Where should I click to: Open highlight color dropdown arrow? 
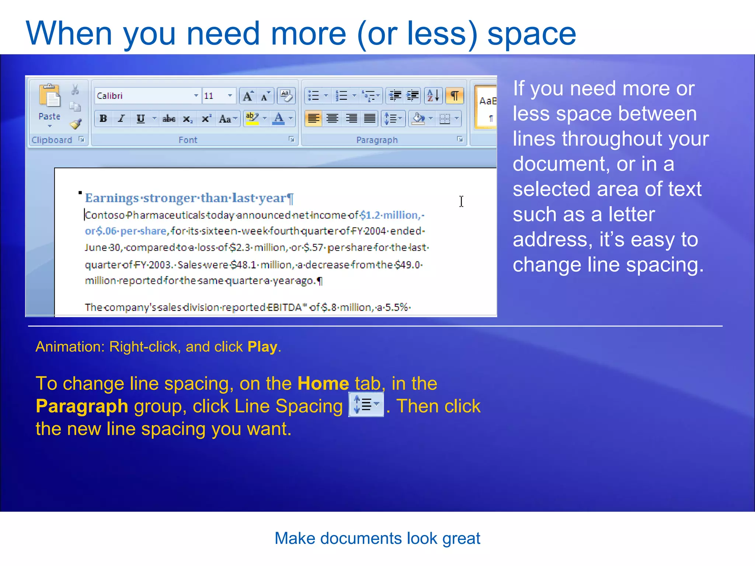point(265,119)
